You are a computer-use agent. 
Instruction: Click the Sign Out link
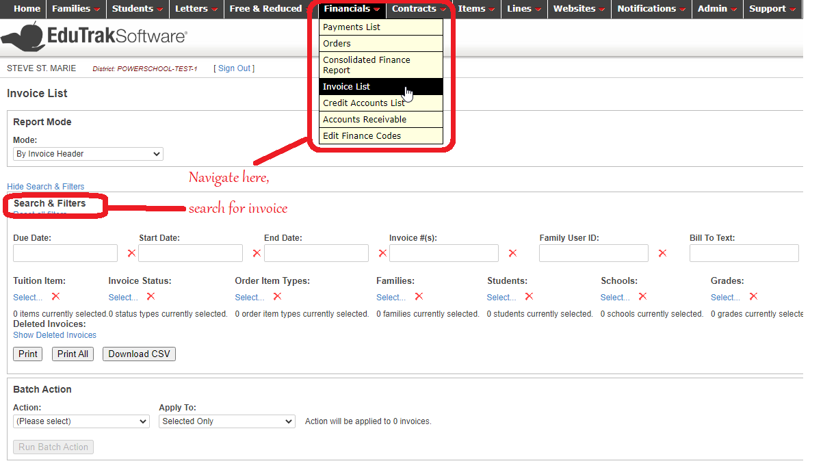coord(234,68)
